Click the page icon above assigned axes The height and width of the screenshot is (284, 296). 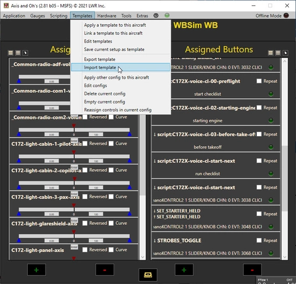[25, 53]
